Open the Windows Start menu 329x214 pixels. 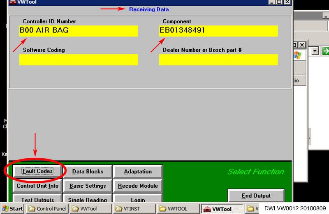[x=13, y=209]
